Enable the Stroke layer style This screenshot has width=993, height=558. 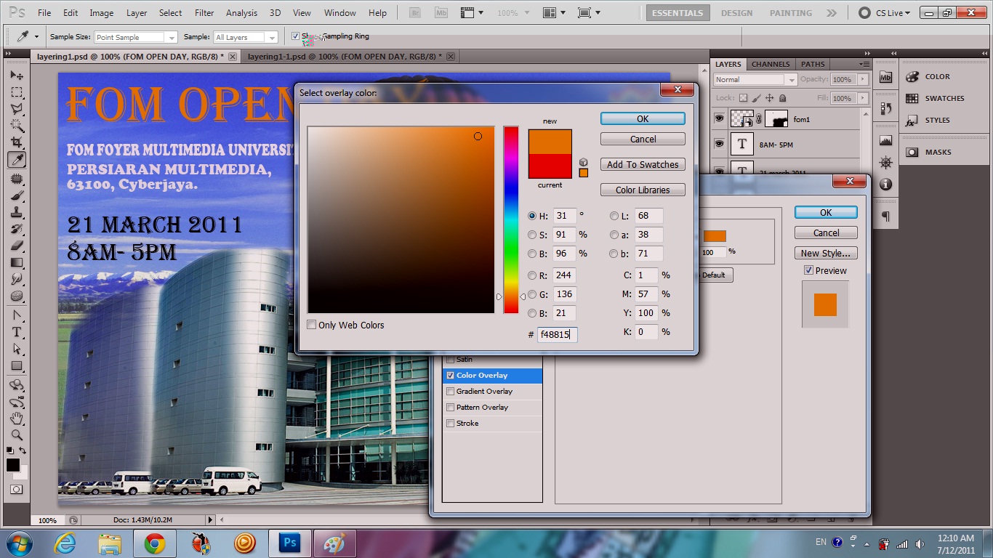pos(451,424)
